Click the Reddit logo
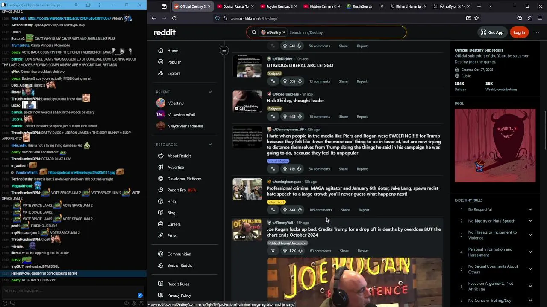Image resolution: width=547 pixels, height=307 pixels. point(165,32)
